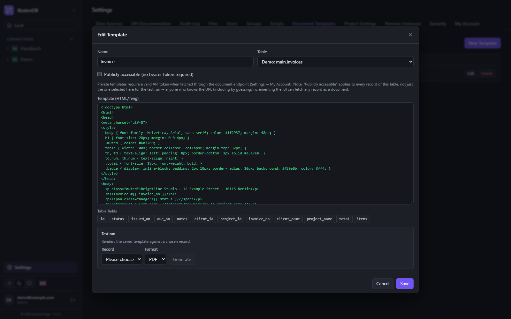Viewport: 511px width, 319px height.
Task: Expand the Handbuch connection in the sidebar
Action: coord(7,48)
